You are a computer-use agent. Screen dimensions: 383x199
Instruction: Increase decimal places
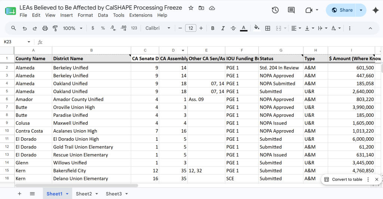pos(123,28)
